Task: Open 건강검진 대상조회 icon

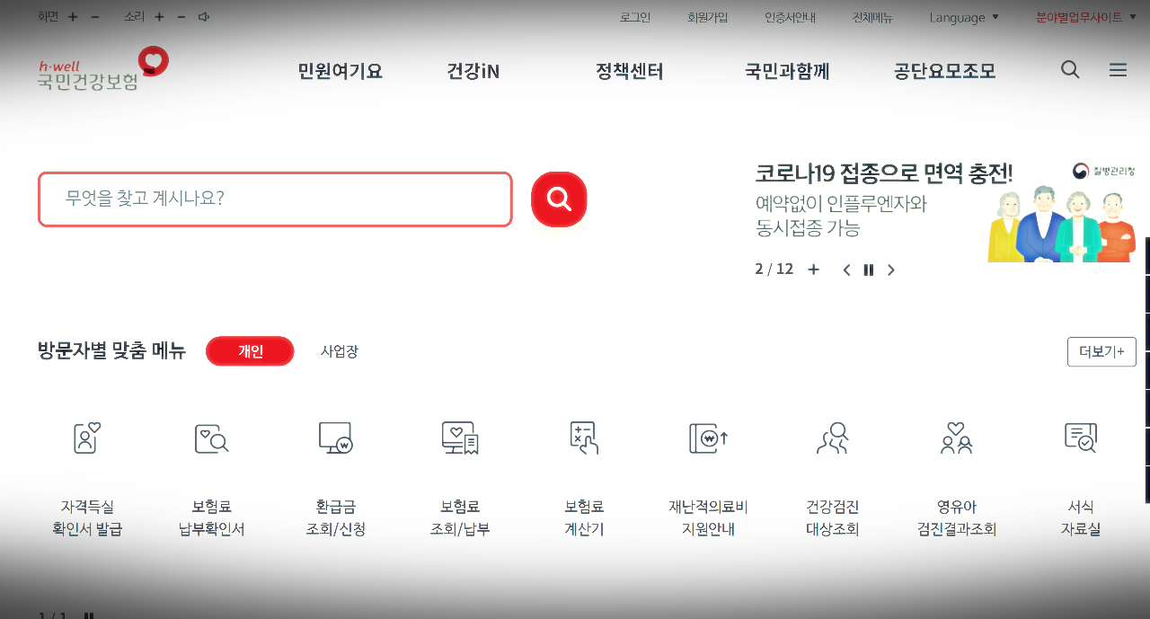Action: (832, 438)
